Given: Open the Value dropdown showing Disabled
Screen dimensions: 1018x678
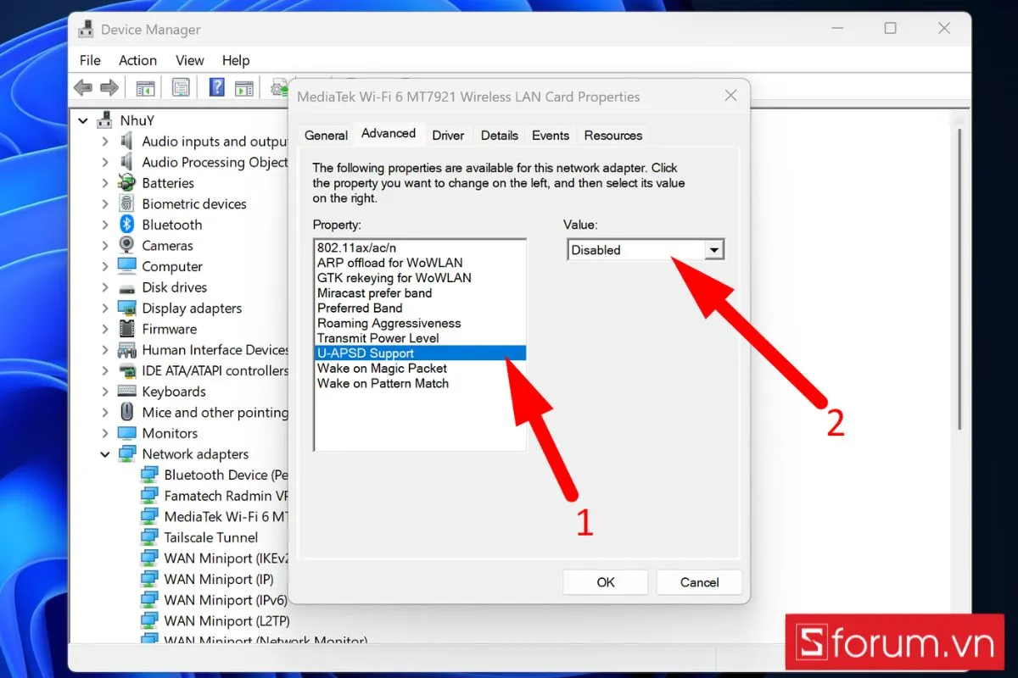Looking at the screenshot, I should point(715,249).
